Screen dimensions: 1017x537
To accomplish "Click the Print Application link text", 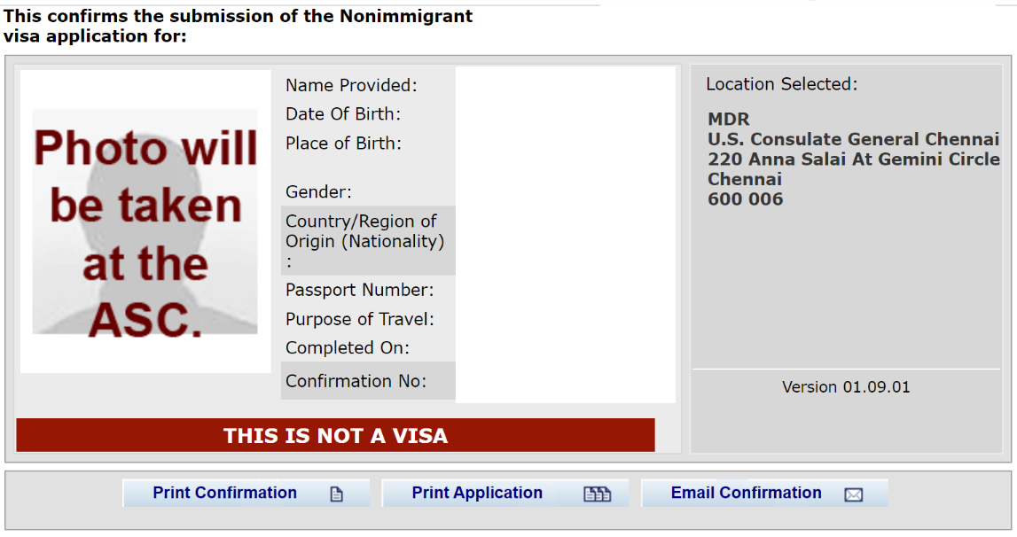I will [x=478, y=493].
